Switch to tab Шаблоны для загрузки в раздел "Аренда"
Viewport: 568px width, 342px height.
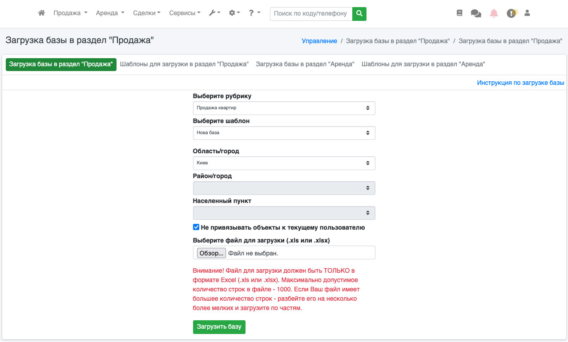click(x=423, y=64)
